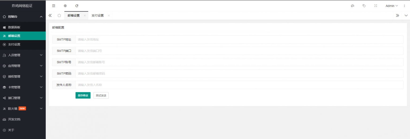Open the website globe icon in header
This screenshot has height=139, width=410.
point(65,6)
